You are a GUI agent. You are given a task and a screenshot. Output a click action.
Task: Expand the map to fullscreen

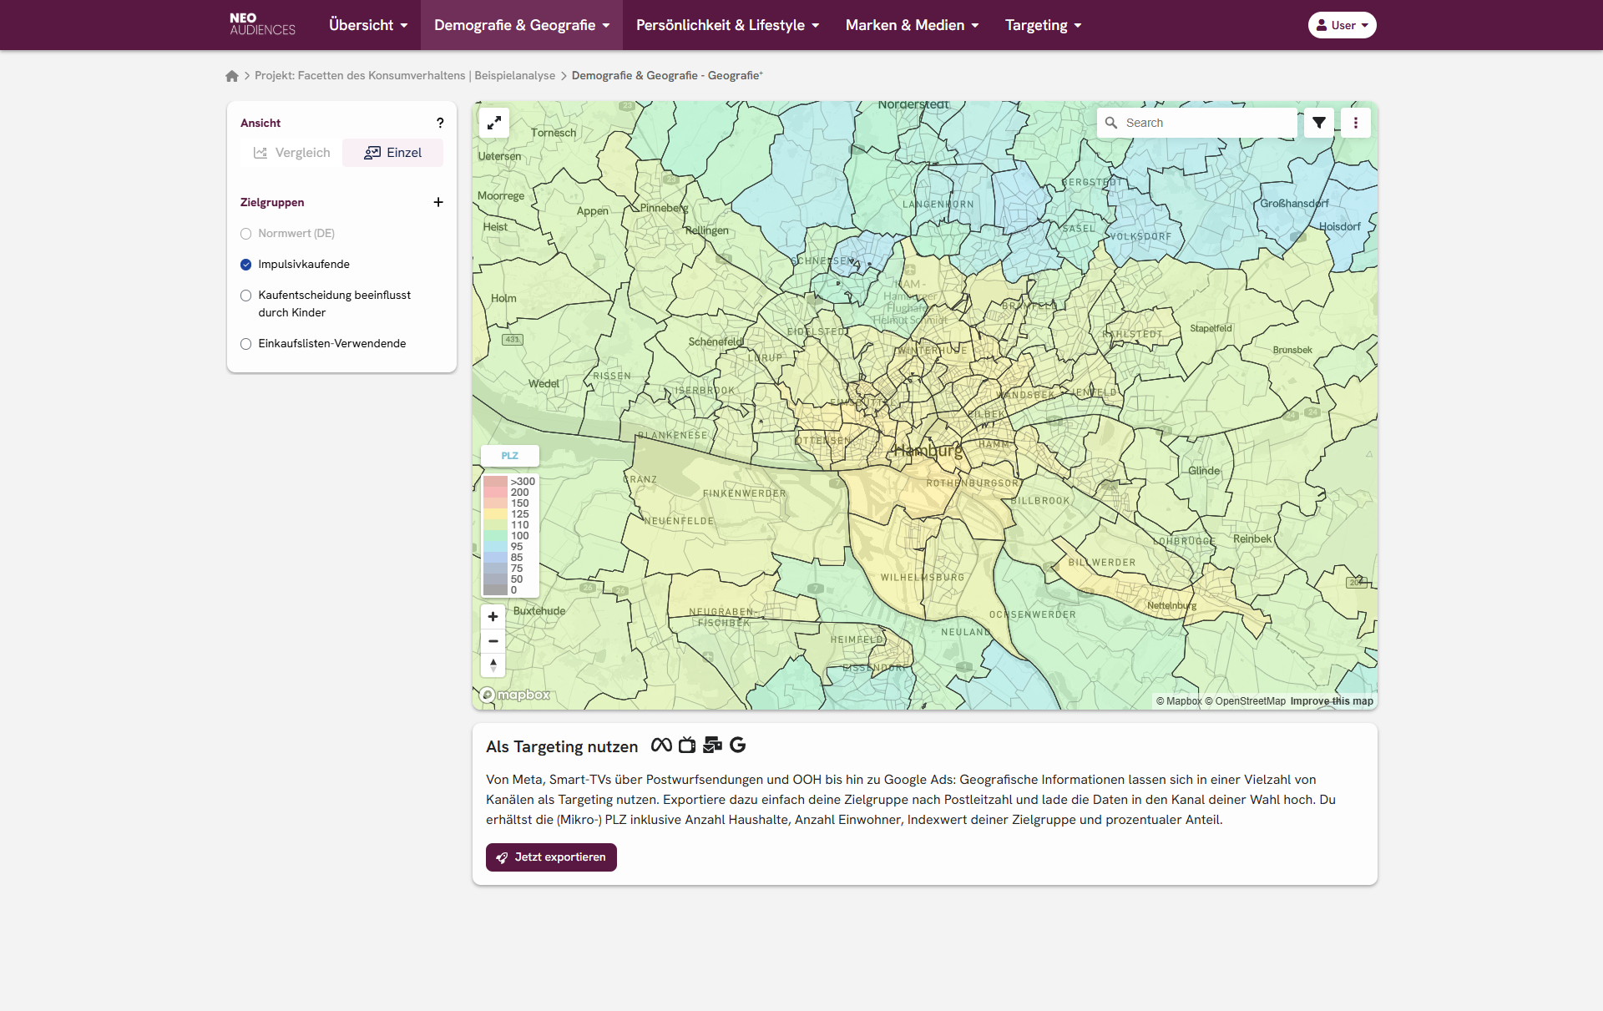(x=494, y=123)
